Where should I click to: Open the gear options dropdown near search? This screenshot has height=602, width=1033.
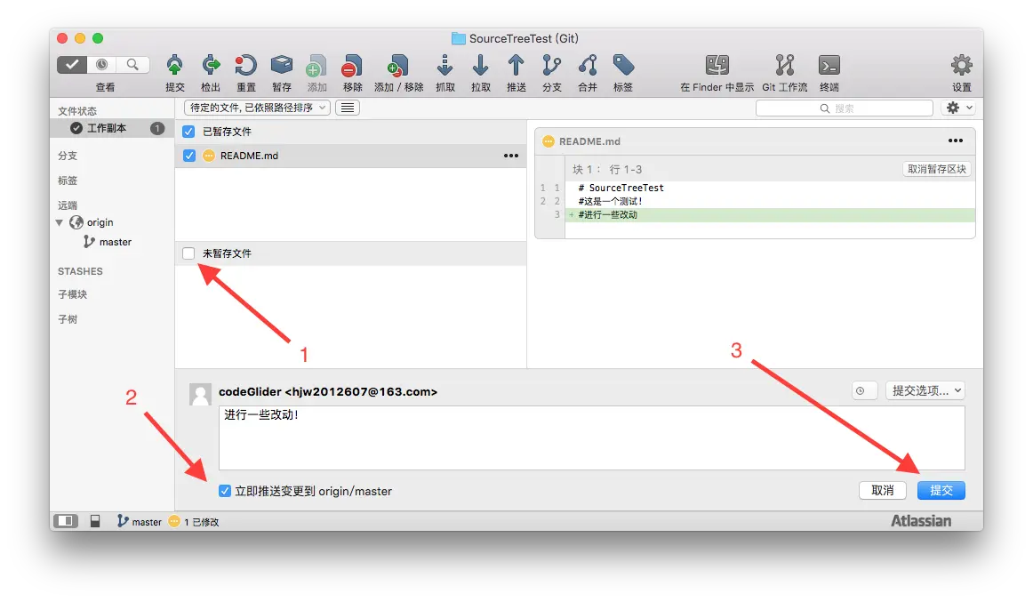957,108
